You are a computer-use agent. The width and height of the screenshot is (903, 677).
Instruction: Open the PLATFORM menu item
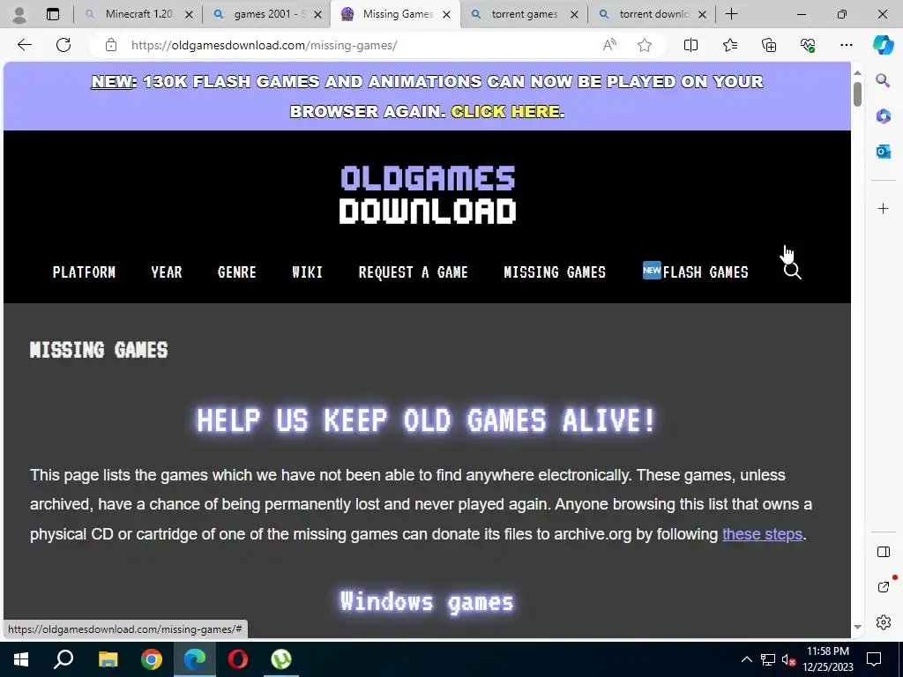[84, 272]
